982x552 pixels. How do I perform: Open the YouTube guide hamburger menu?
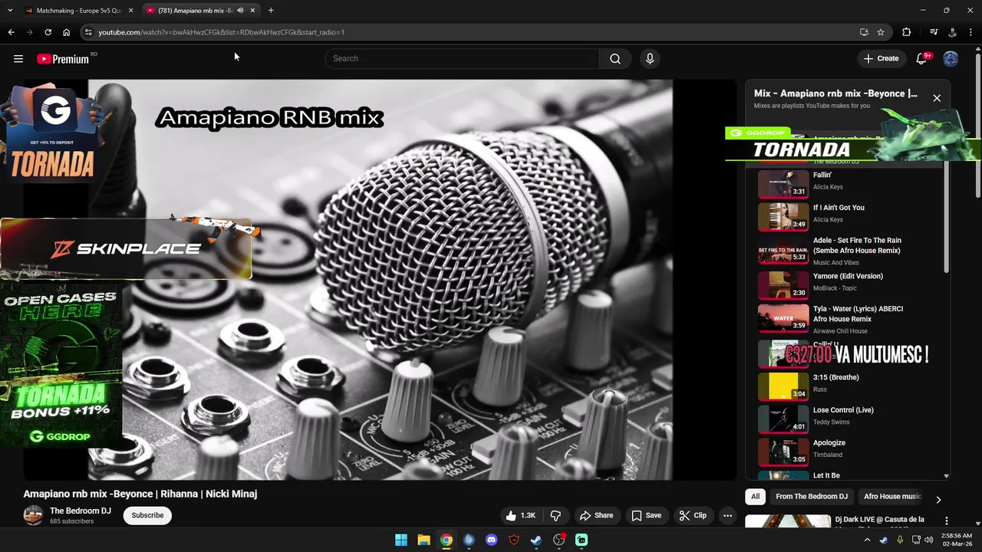18,58
